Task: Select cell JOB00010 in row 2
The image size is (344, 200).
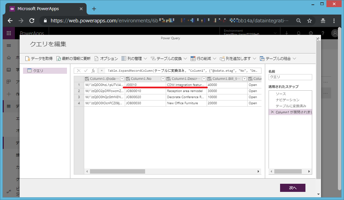Action: pos(145,91)
